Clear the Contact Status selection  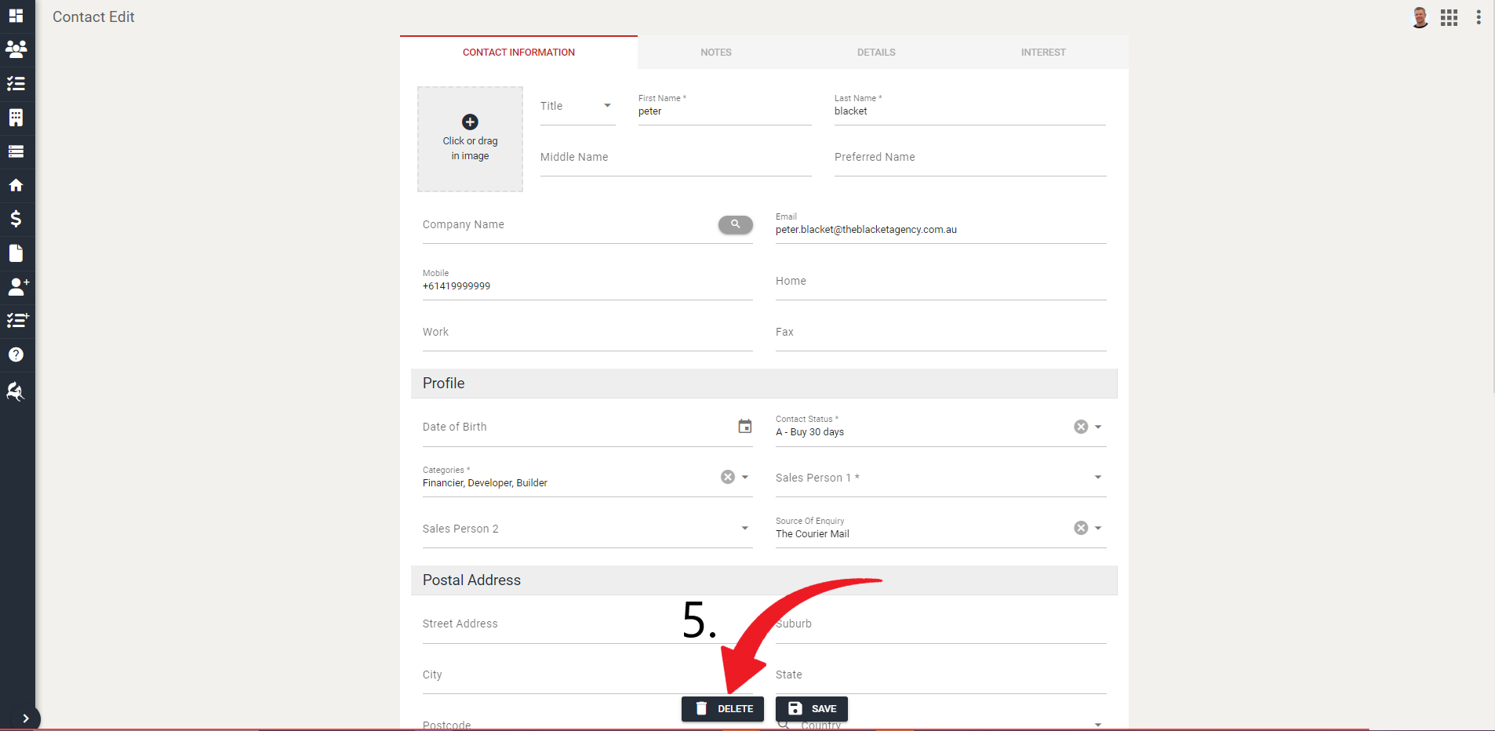[x=1081, y=427]
